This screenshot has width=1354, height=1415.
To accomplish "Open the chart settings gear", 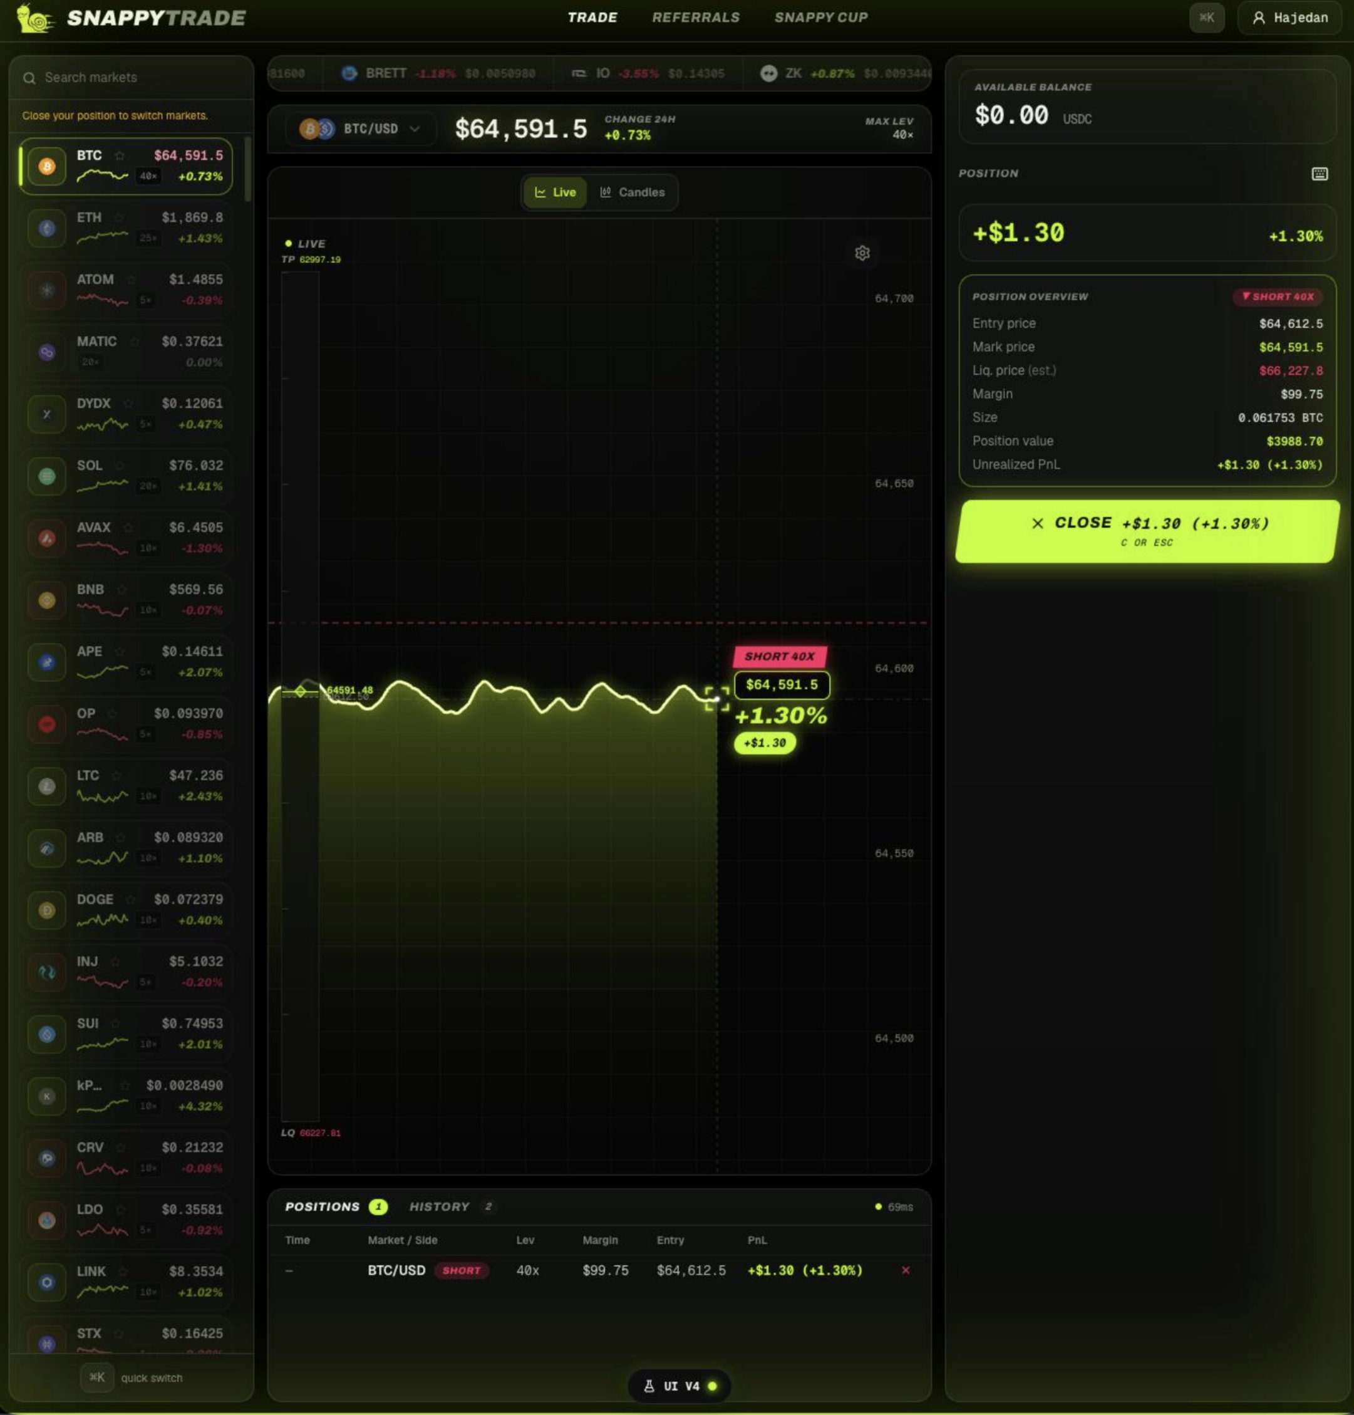I will tap(862, 253).
